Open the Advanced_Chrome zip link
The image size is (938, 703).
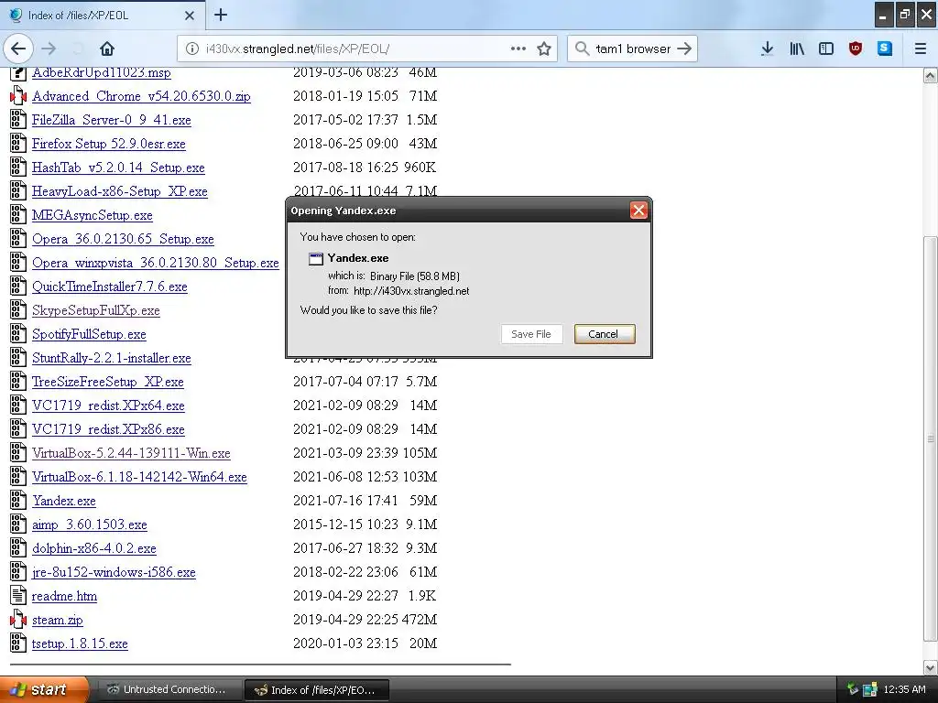coord(141,96)
